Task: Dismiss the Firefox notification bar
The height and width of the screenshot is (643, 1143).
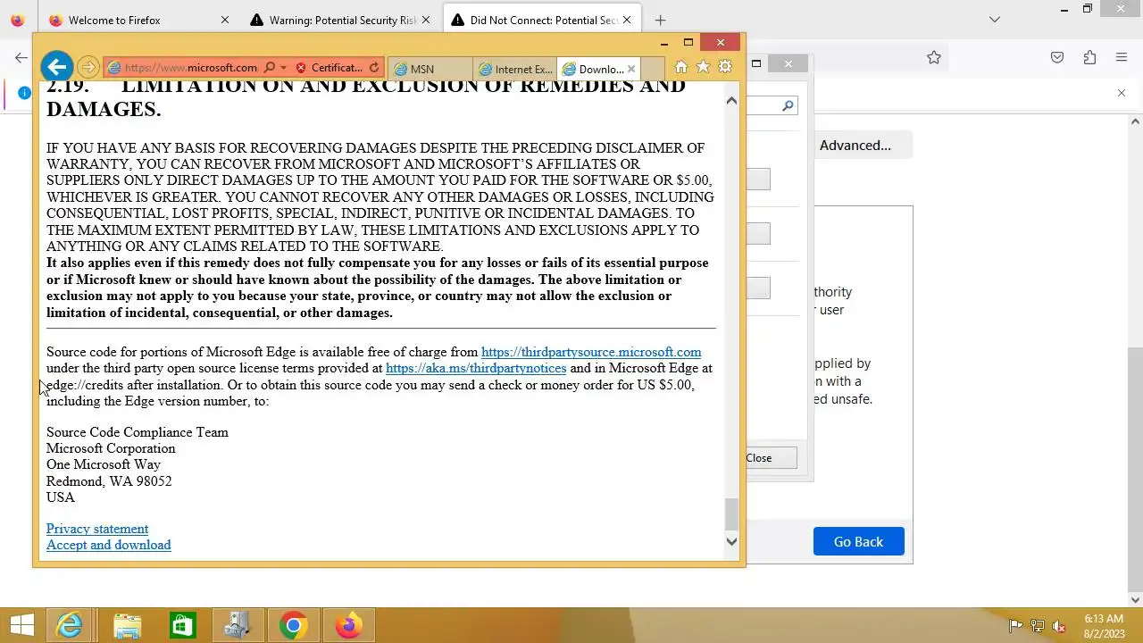Action: [x=1122, y=93]
